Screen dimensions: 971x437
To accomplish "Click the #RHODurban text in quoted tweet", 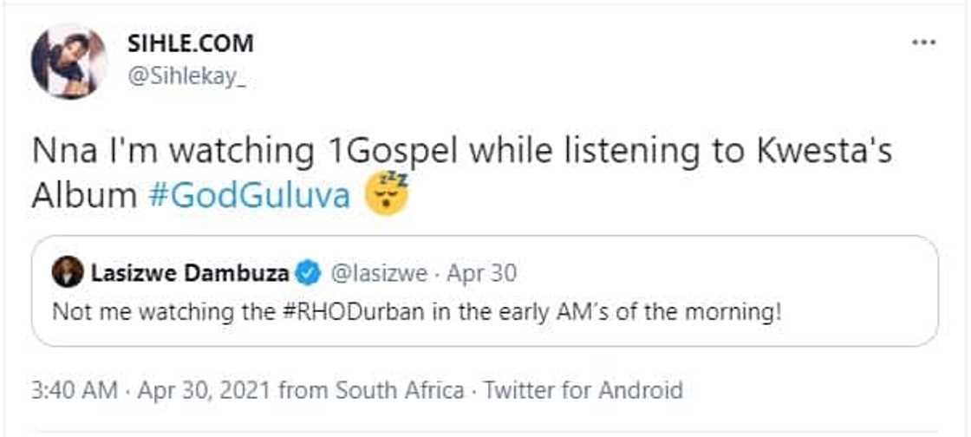I will tap(332, 311).
